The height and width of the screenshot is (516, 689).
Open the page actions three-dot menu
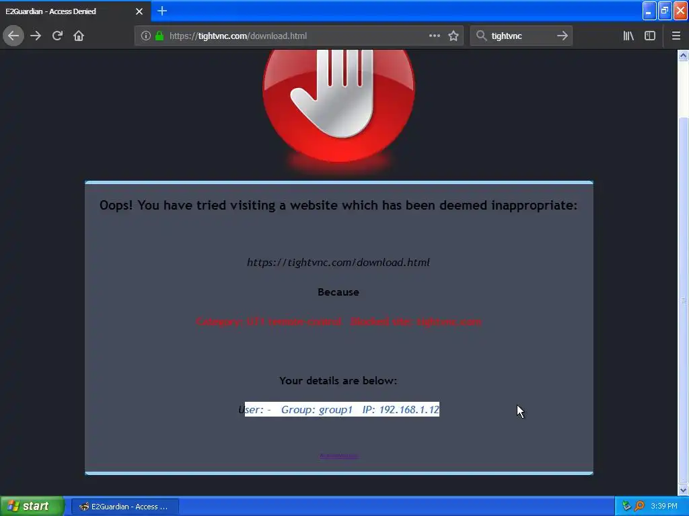pyautogui.click(x=435, y=36)
